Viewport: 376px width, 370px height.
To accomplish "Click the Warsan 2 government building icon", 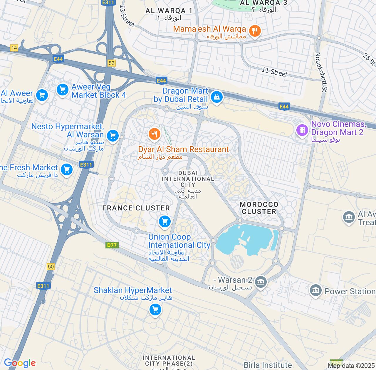I will pyautogui.click(x=261, y=283).
